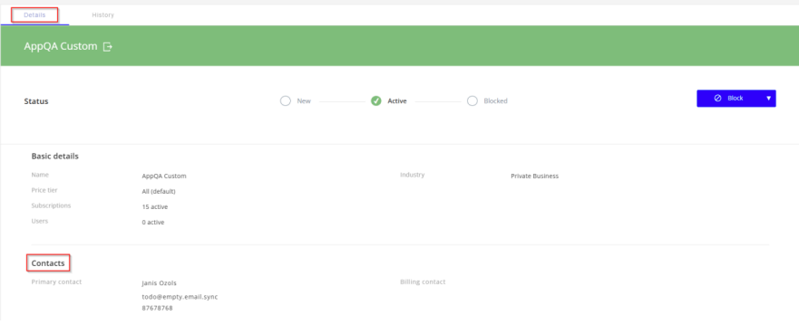Click the Industry field label
This screenshot has height=334, width=799.
(413, 175)
